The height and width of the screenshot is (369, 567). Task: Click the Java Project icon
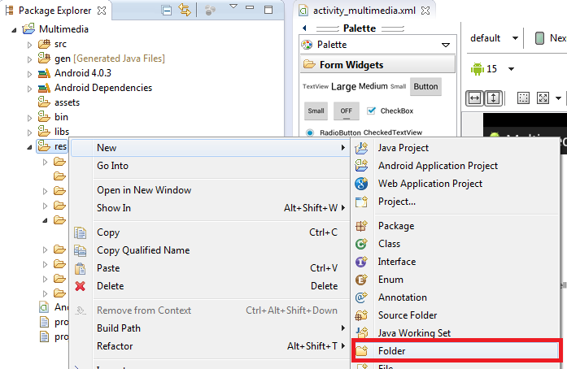click(361, 148)
